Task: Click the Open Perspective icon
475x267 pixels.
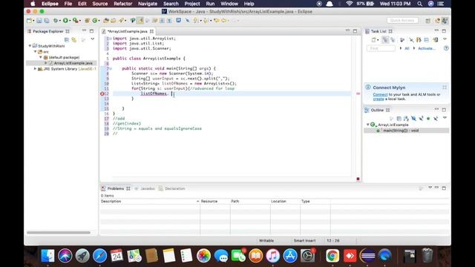Action: tap(427, 21)
